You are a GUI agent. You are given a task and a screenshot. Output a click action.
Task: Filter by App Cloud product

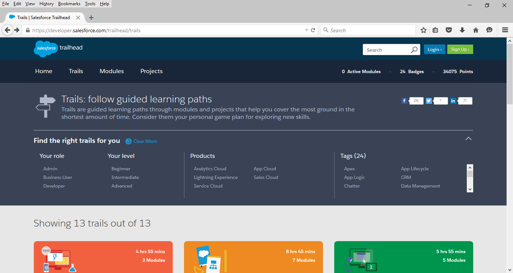click(265, 169)
